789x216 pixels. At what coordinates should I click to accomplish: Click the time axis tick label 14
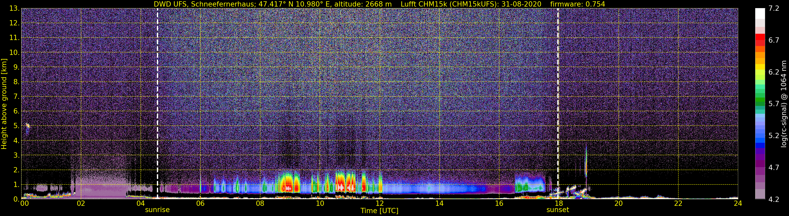tap(439, 204)
